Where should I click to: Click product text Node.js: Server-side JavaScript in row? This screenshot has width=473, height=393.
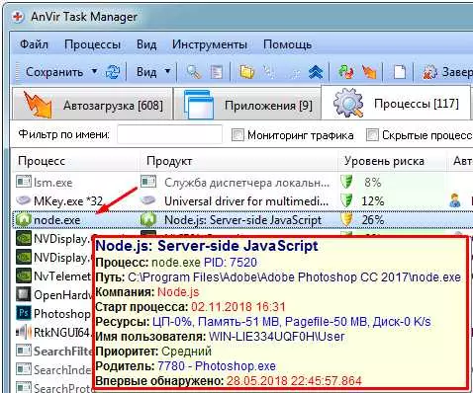[x=242, y=220]
